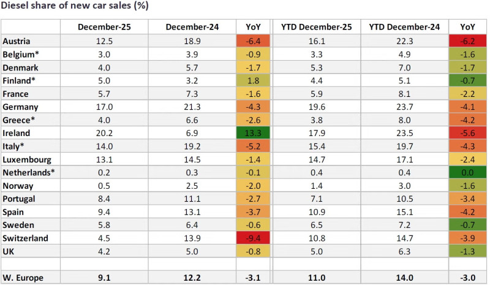Click the YTD December-24 column header

[404, 27]
